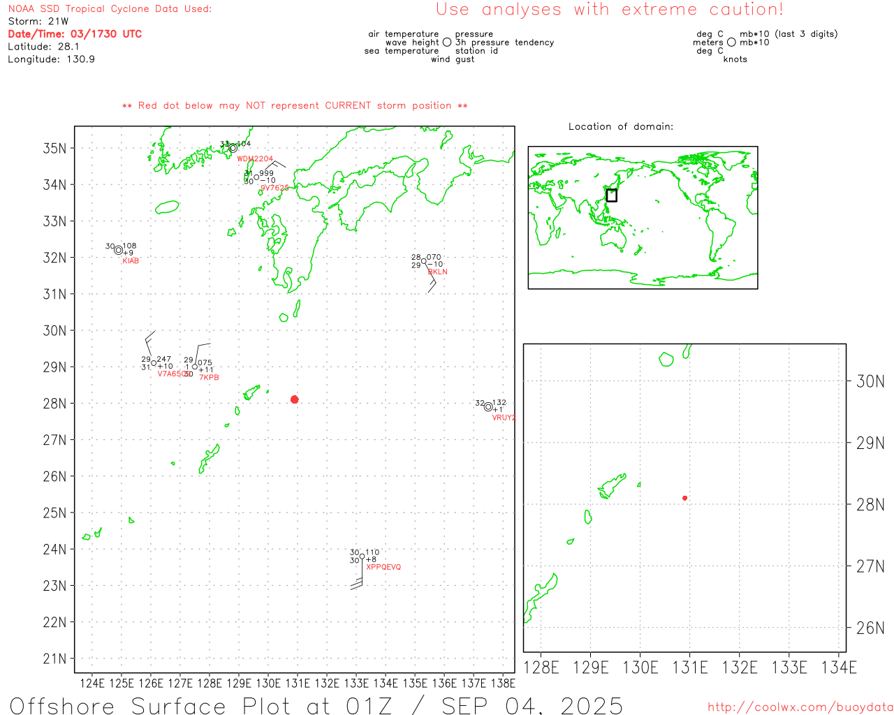Click the VRUY2 station double-circle marker

(488, 407)
